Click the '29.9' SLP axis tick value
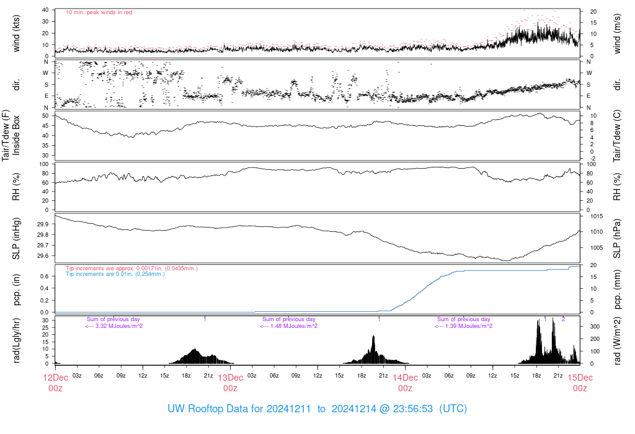The image size is (635, 434). coord(43,224)
